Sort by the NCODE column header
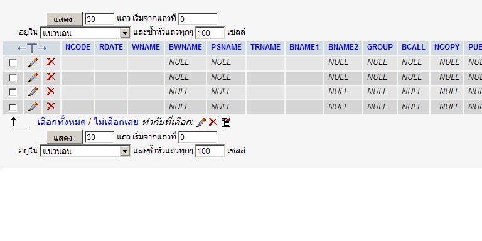Viewport: 482px width, 241px height. tap(78, 47)
